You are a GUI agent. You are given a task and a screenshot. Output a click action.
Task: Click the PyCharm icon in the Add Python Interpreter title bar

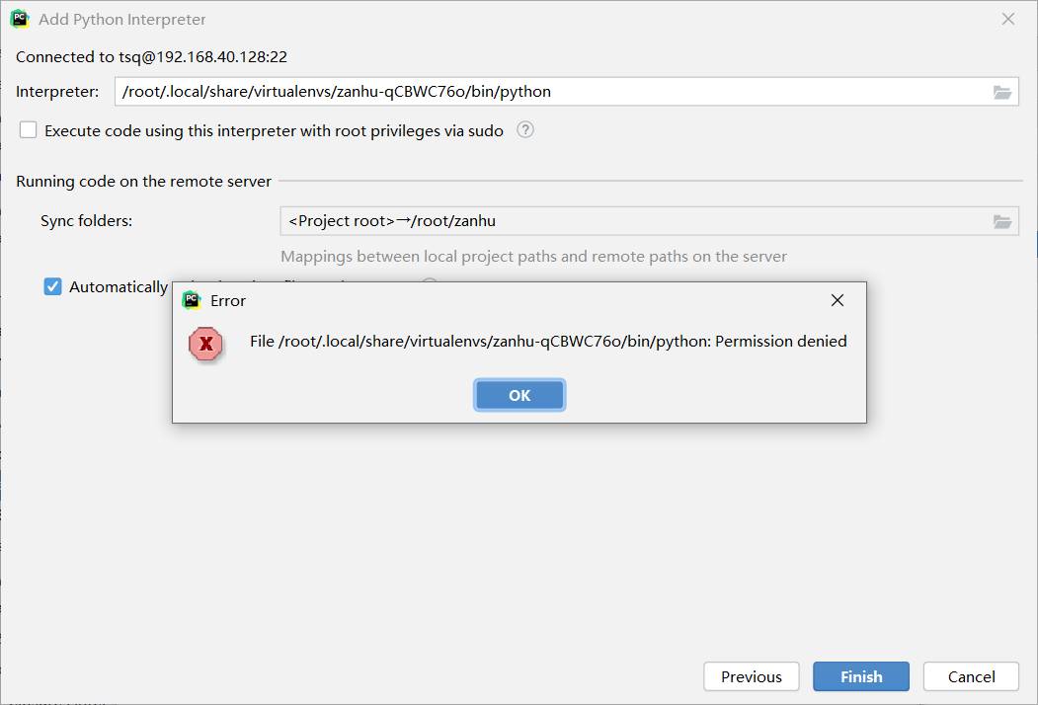[20, 19]
